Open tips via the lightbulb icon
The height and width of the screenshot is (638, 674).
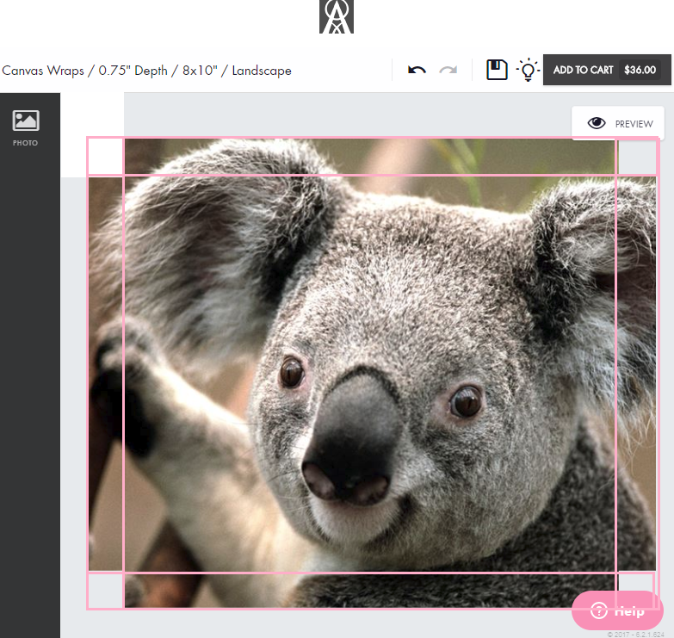click(528, 70)
